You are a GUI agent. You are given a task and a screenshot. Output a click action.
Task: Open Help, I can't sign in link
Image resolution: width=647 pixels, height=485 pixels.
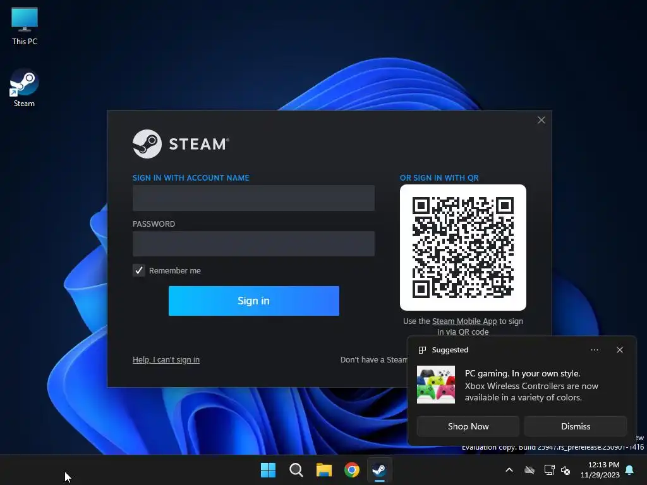point(166,359)
